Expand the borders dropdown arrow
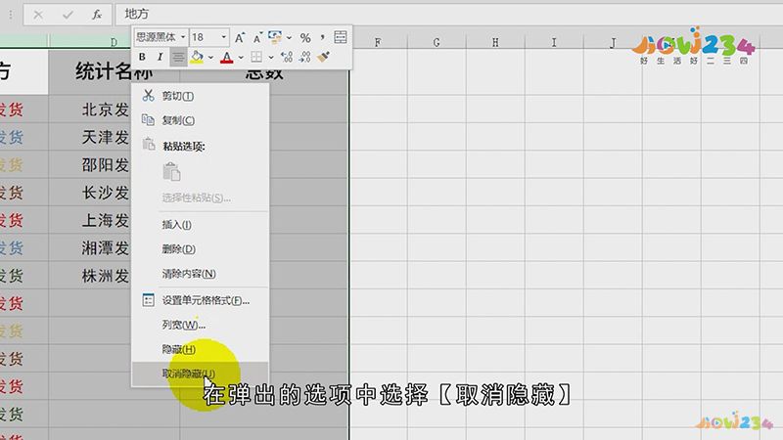Image resolution: width=783 pixels, height=440 pixels. coord(271,58)
